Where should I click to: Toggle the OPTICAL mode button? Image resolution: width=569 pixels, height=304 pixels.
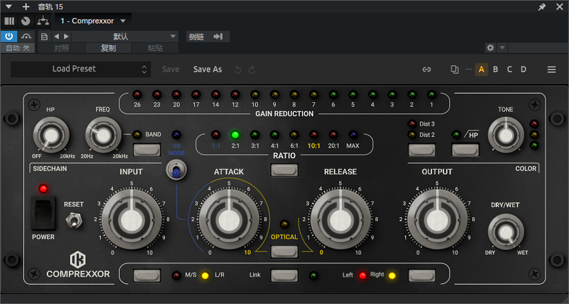tap(284, 252)
